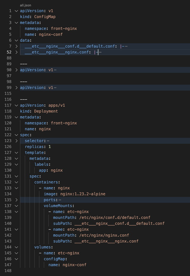Viewport: 190px width, 276px height.
Task: Click 'image: nginx:1.23.2-alpine' text
Action: (x=74, y=194)
